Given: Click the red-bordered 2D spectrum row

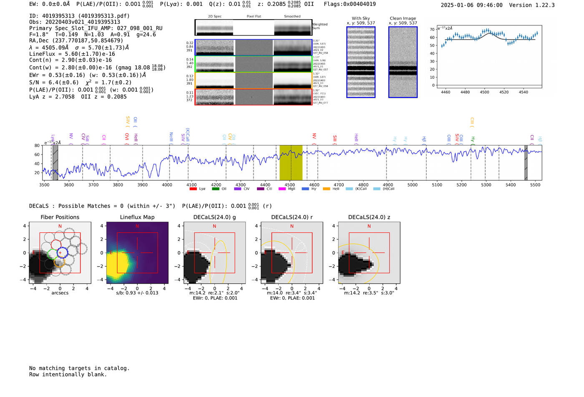Looking at the screenshot, I should (254, 97).
